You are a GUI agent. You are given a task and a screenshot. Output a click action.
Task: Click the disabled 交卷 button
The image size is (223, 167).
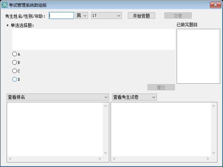[x=178, y=16]
